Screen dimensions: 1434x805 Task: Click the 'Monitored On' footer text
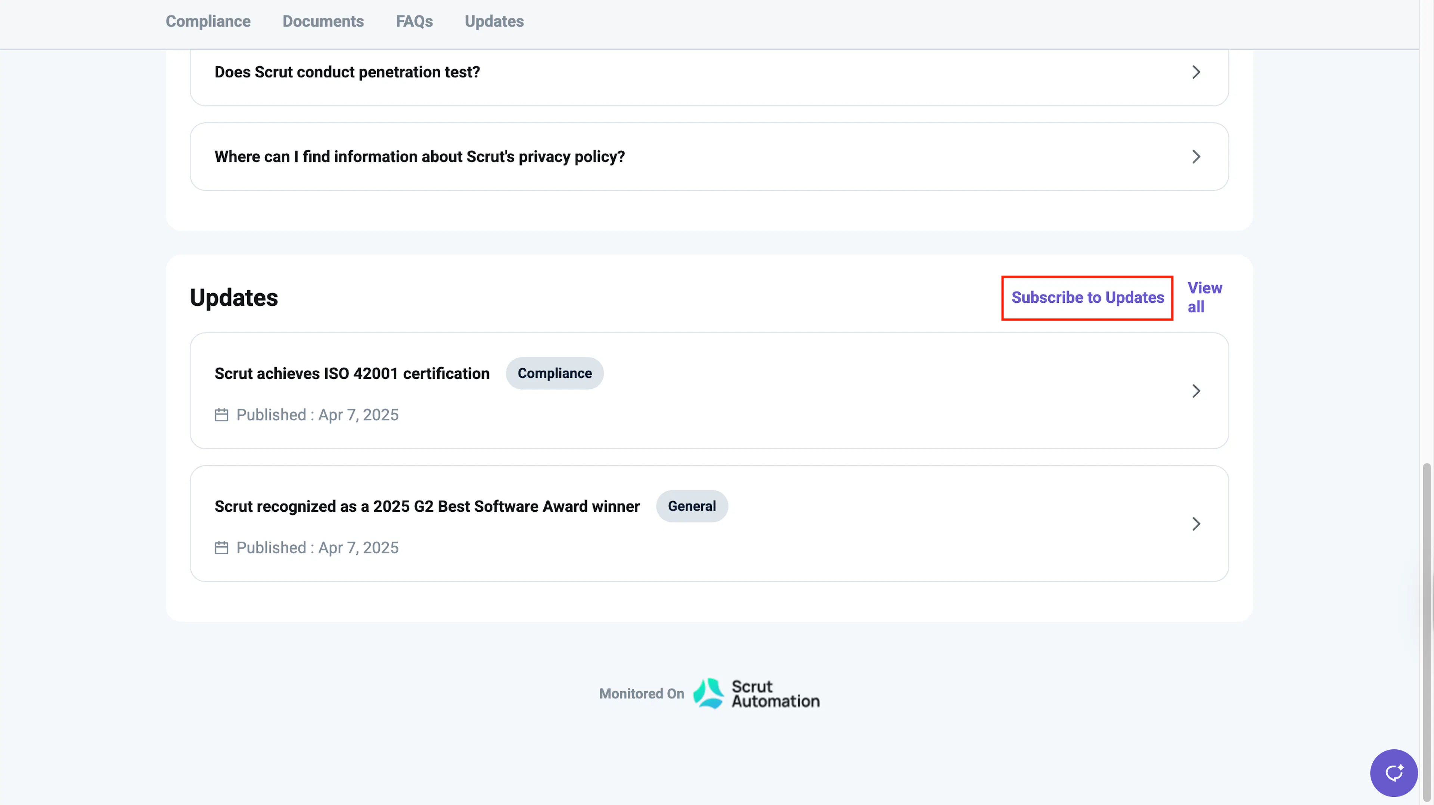tap(641, 694)
